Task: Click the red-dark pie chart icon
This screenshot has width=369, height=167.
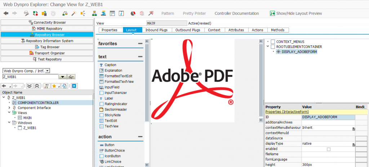Action: (x=133, y=13)
